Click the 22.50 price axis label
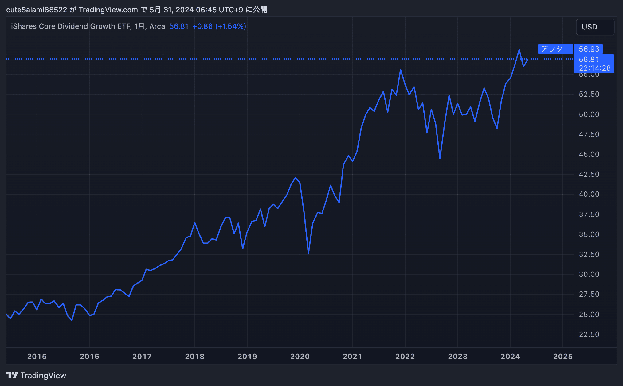The width and height of the screenshot is (623, 386). pyautogui.click(x=589, y=334)
